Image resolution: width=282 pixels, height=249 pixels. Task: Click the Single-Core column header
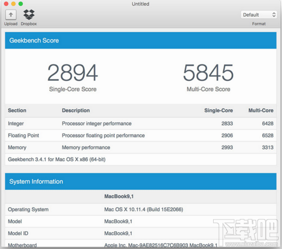tap(219, 110)
